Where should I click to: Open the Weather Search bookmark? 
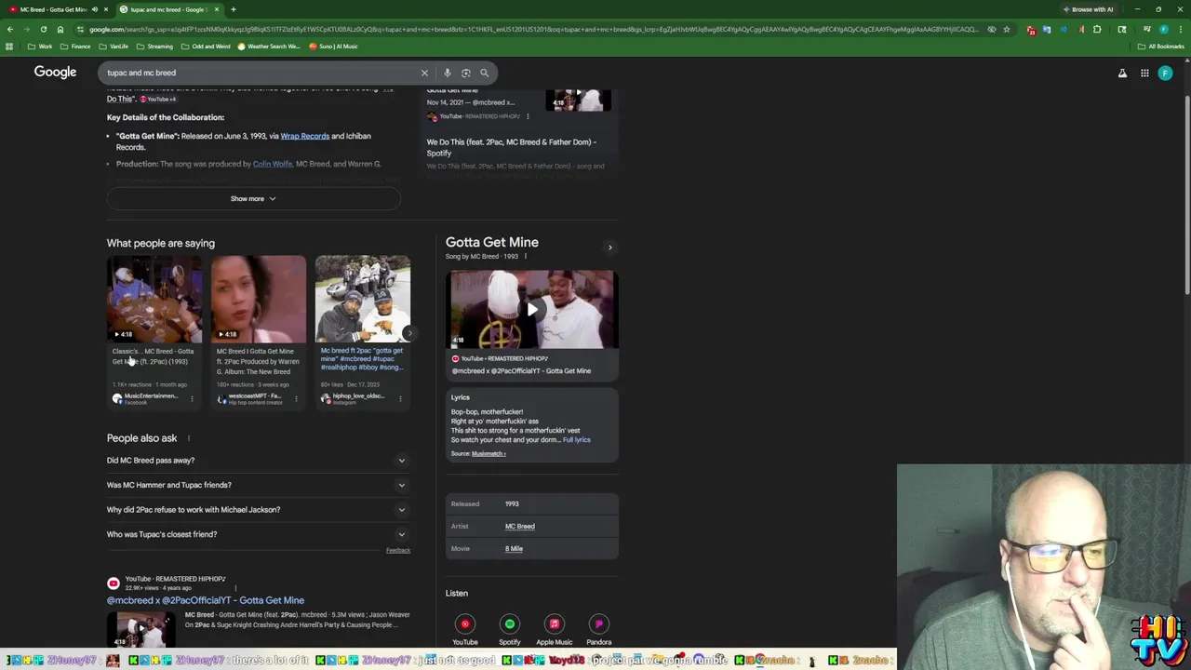269,47
